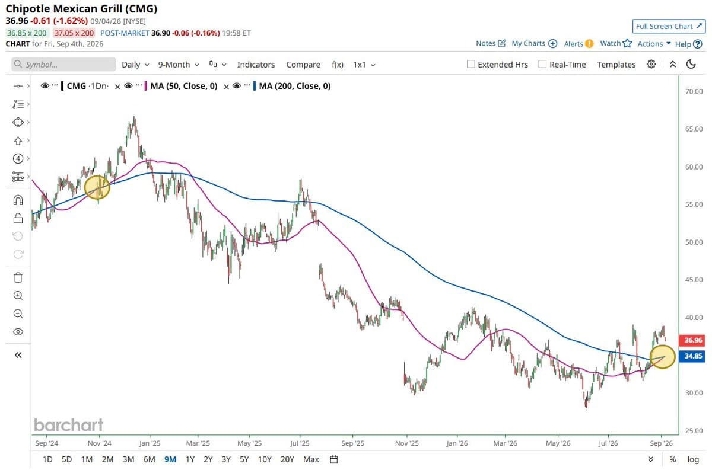Click the redo arrow icon
712x470 pixels.
pyautogui.click(x=18, y=254)
